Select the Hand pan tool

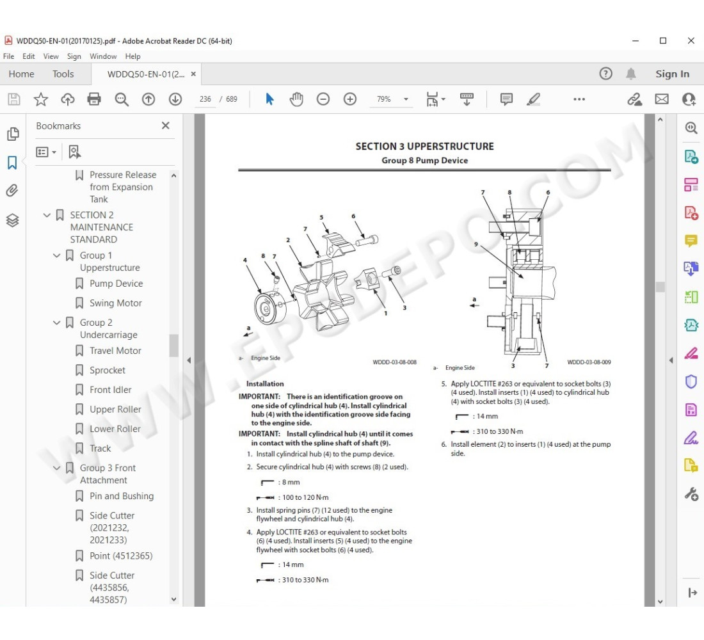point(296,99)
